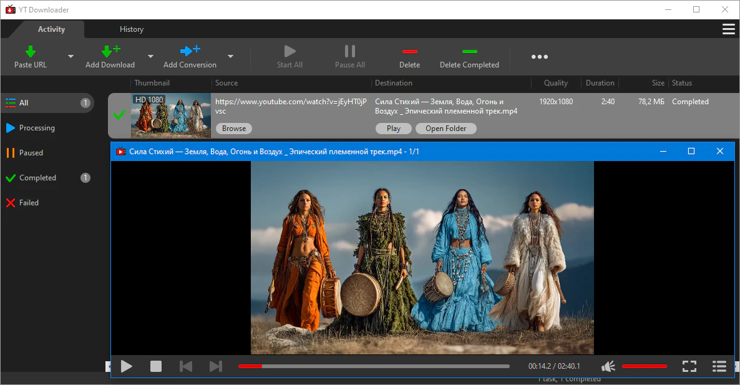Click the 00:14.2 / 02:40.1 time display
Screen dimensions: 740x385
point(554,366)
